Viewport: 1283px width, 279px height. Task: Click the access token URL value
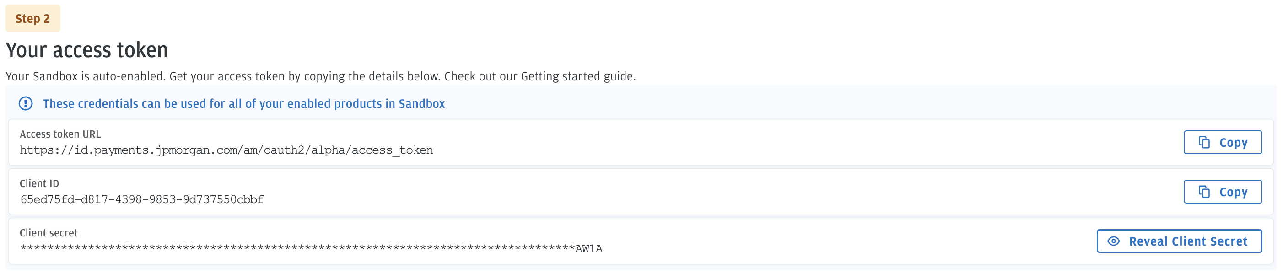coord(226,150)
